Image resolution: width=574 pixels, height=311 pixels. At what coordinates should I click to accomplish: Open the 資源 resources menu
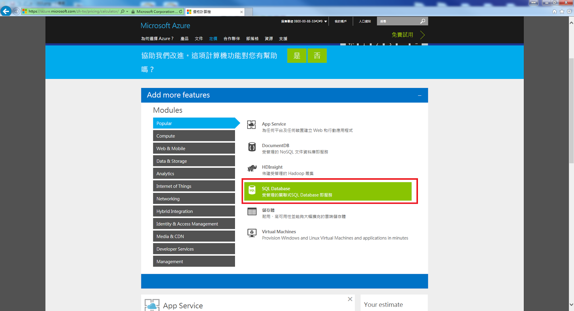coord(269,39)
